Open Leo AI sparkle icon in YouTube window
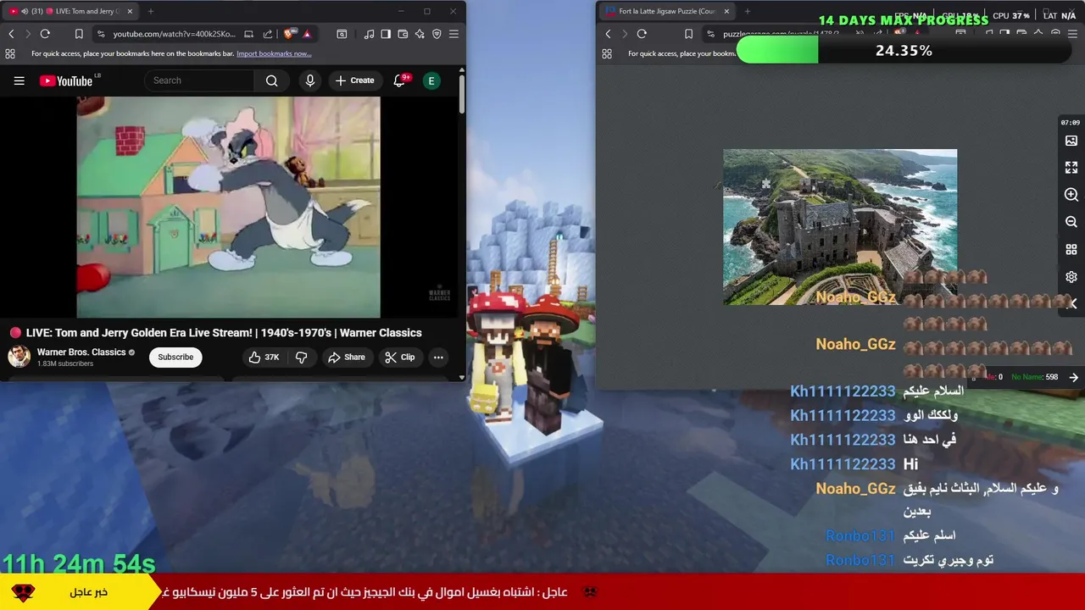The height and width of the screenshot is (610, 1085). [x=420, y=34]
